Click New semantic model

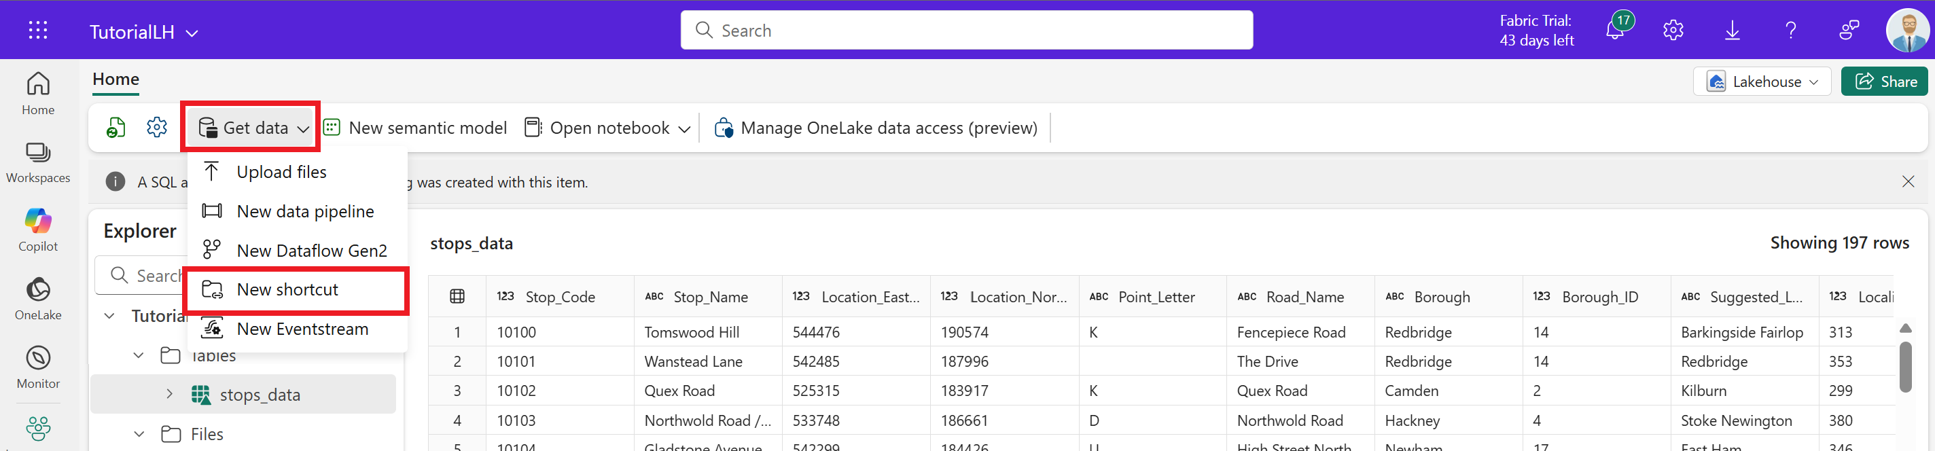coord(414,128)
